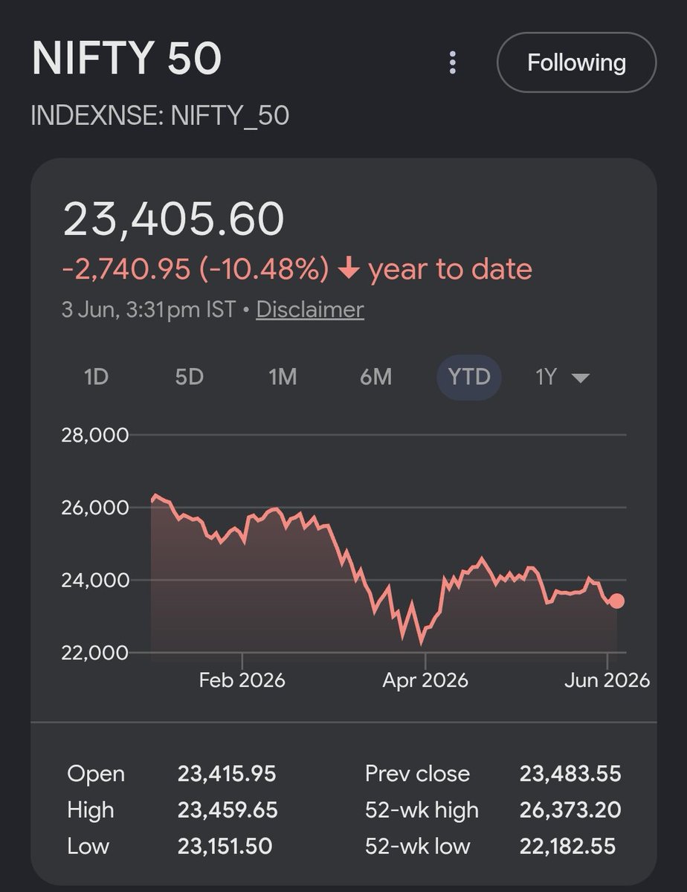
Task: Click the Feb 2026 axis label
Action: pyautogui.click(x=242, y=680)
